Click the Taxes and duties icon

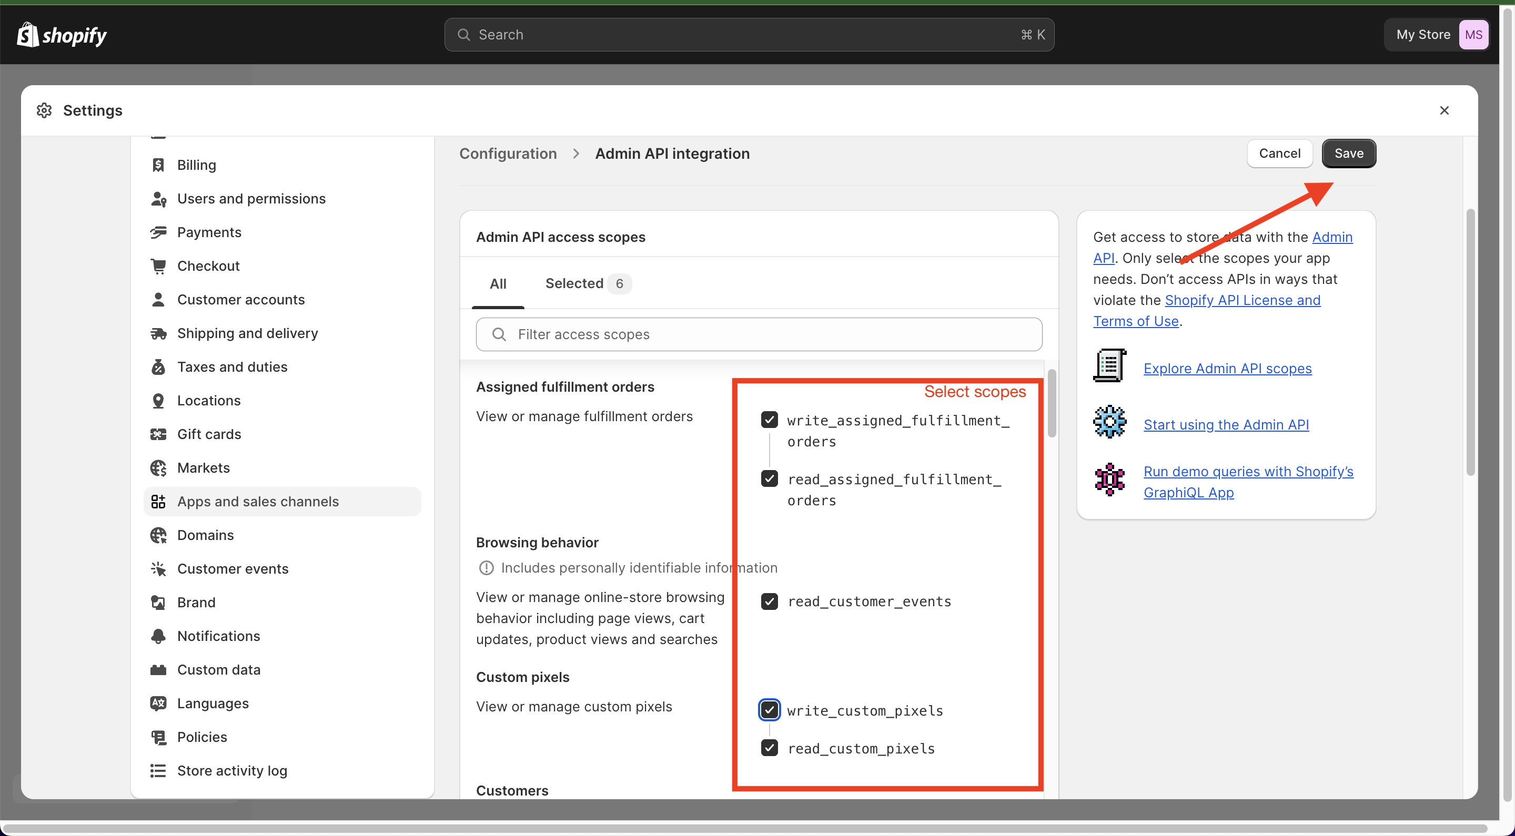pos(158,367)
